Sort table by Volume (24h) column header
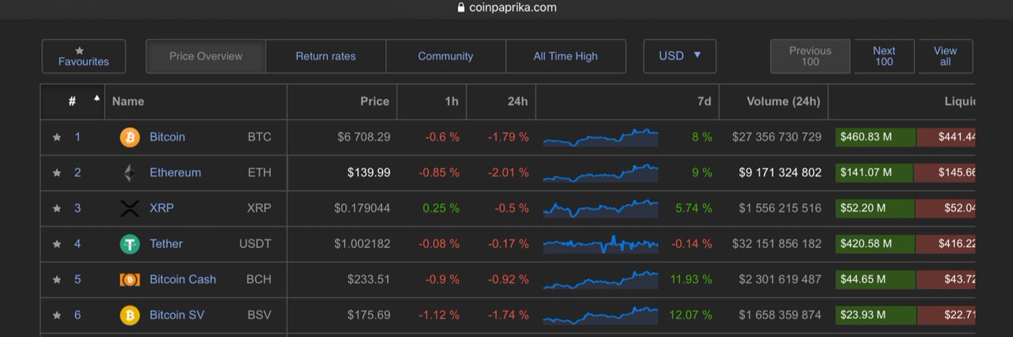 [783, 102]
